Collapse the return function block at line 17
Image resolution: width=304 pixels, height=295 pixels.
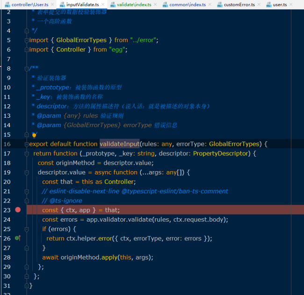click(x=27, y=153)
